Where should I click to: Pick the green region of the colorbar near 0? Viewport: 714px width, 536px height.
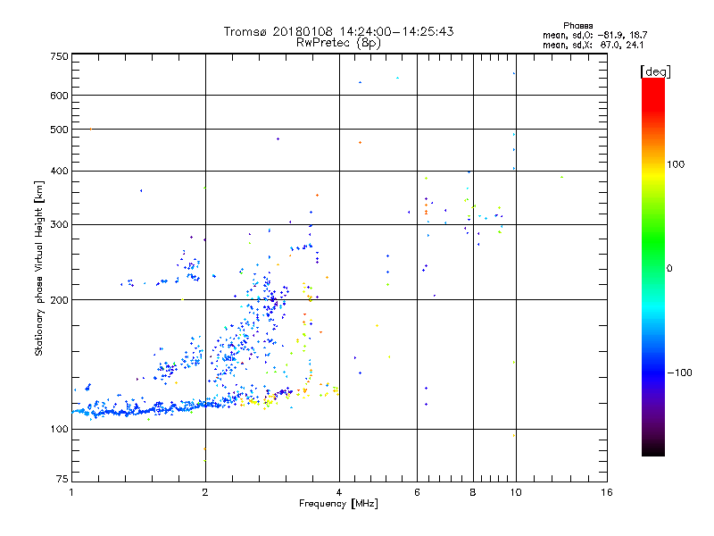[653, 255]
